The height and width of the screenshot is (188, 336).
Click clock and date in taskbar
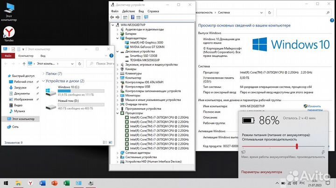coord(315,183)
